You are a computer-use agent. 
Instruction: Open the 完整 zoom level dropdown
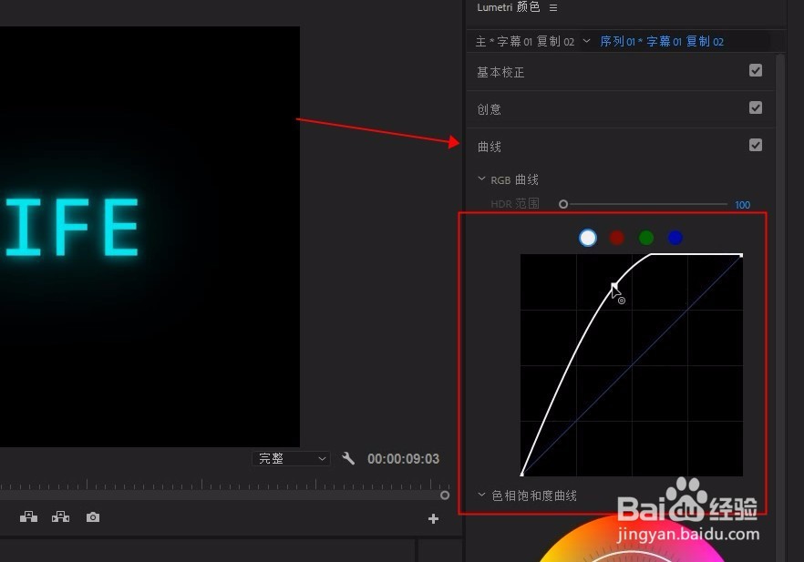coord(290,458)
